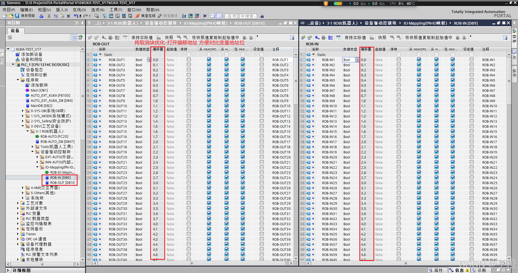Image resolution: width=518 pixels, height=273 pixels.
Task: Click the cut scissors icon
Action: point(49,16)
